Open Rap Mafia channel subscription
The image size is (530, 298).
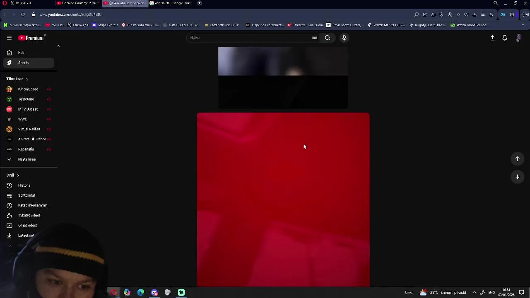point(29,149)
